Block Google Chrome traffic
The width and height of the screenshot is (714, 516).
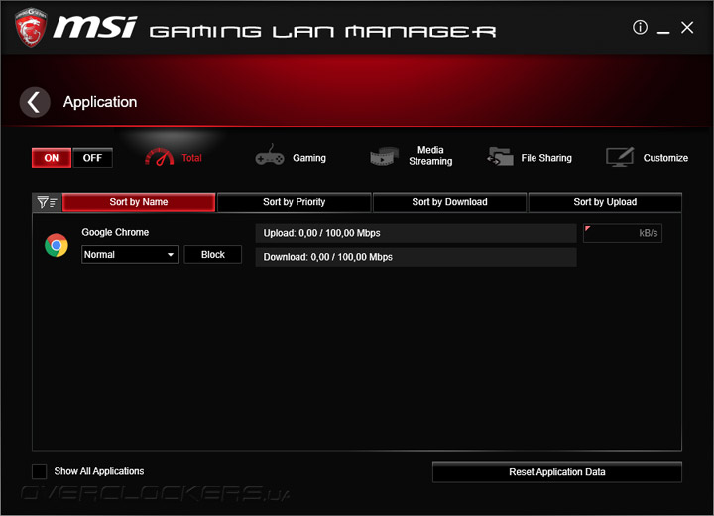point(213,255)
